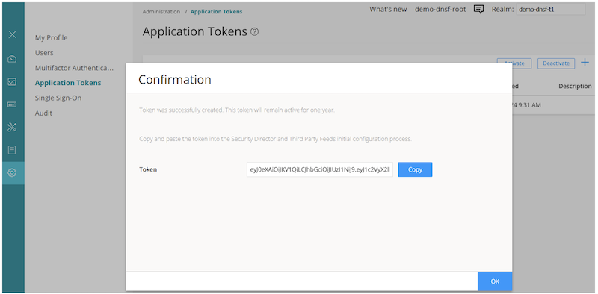598x294 pixels.
Task: Click Application Tokens in the breadcrumb
Action: click(x=216, y=12)
